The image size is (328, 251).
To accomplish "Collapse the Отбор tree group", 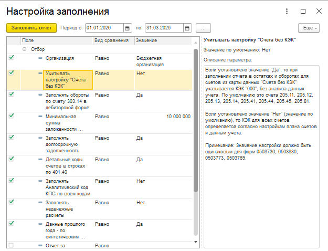I will [x=25, y=49].
